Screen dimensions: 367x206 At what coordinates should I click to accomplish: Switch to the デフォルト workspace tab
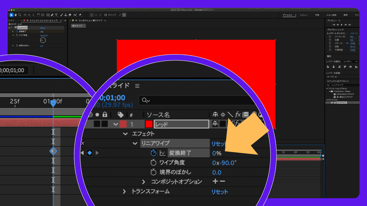tap(287, 15)
